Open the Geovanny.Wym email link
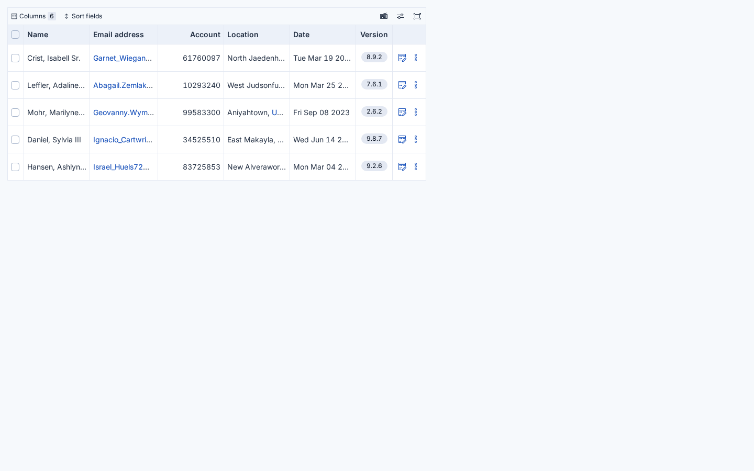The height and width of the screenshot is (471, 754). [x=124, y=113]
